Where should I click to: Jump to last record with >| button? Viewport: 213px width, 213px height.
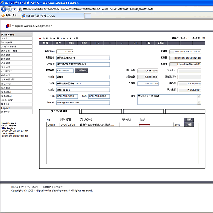[x=135, y=43]
